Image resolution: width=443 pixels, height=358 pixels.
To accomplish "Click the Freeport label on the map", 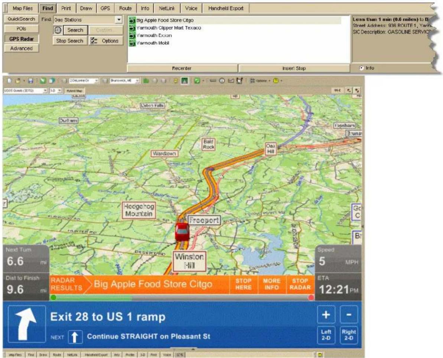I will click(204, 220).
